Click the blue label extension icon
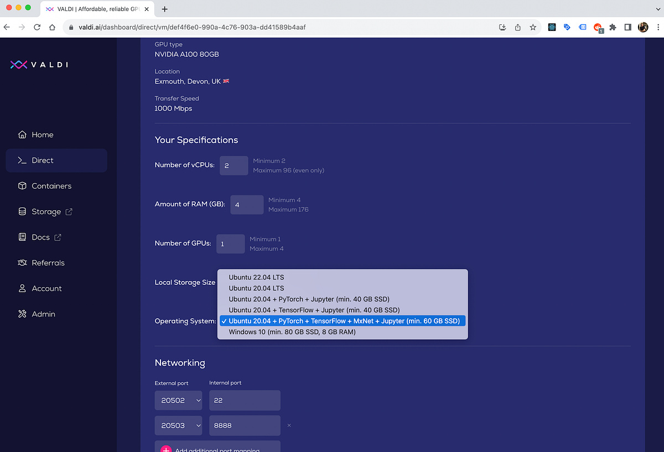664x452 pixels. (x=582, y=27)
